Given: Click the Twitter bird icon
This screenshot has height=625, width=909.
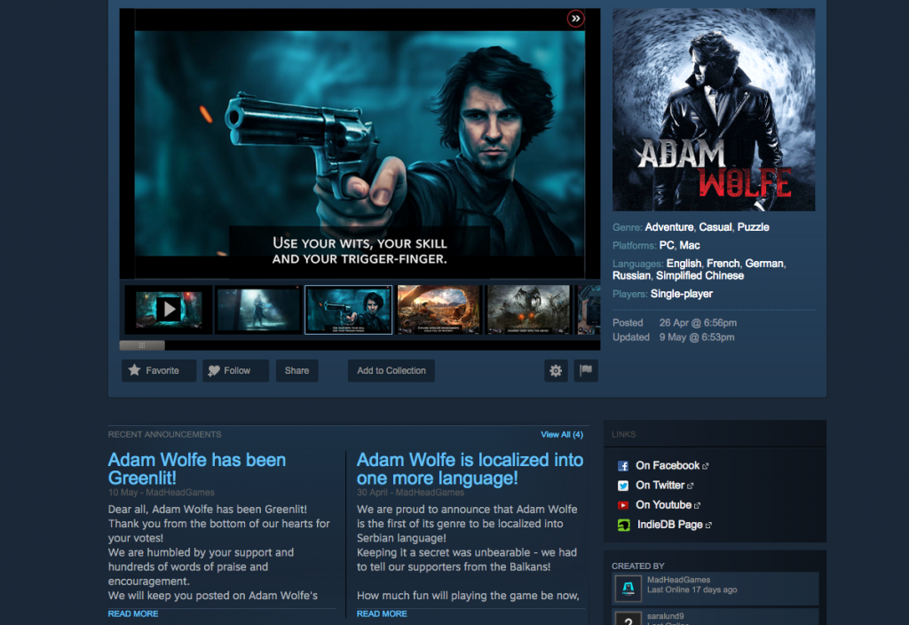Looking at the screenshot, I should click(x=623, y=486).
